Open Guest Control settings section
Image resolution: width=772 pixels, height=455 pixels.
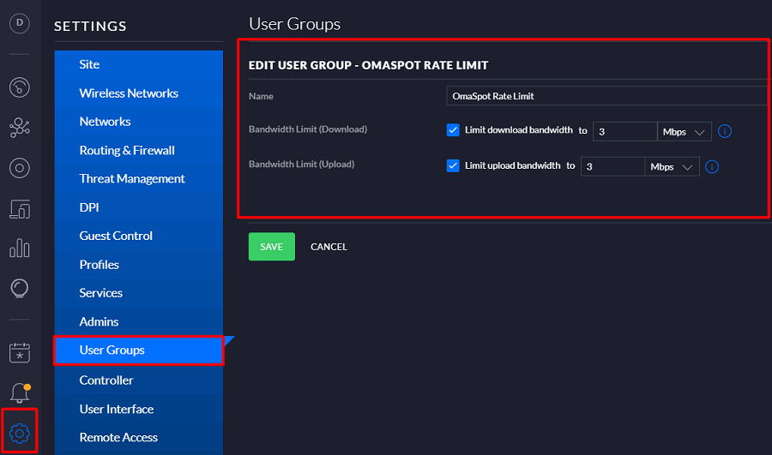(x=116, y=236)
